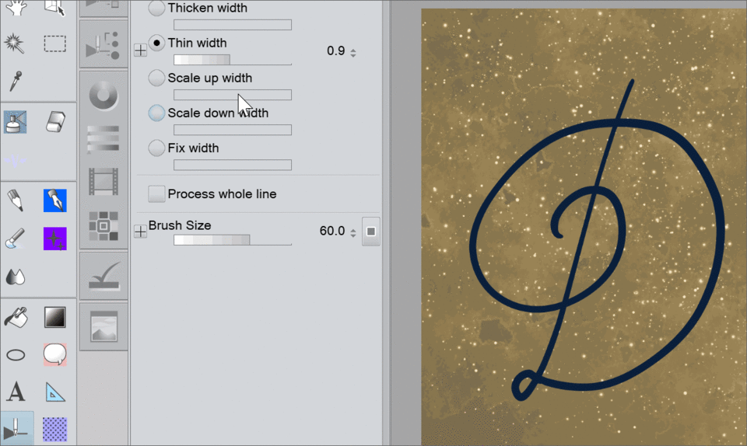Select the purple sparkle Decoration tool
This screenshot has width=747, height=446.
tap(54, 239)
